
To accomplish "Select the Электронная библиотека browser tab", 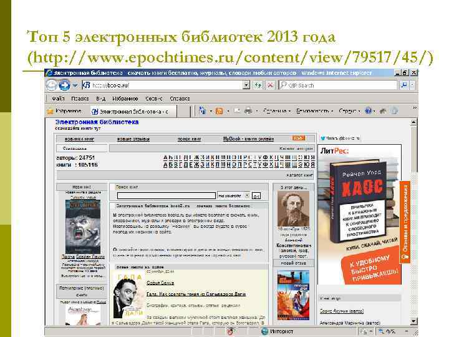I will coord(133,112).
